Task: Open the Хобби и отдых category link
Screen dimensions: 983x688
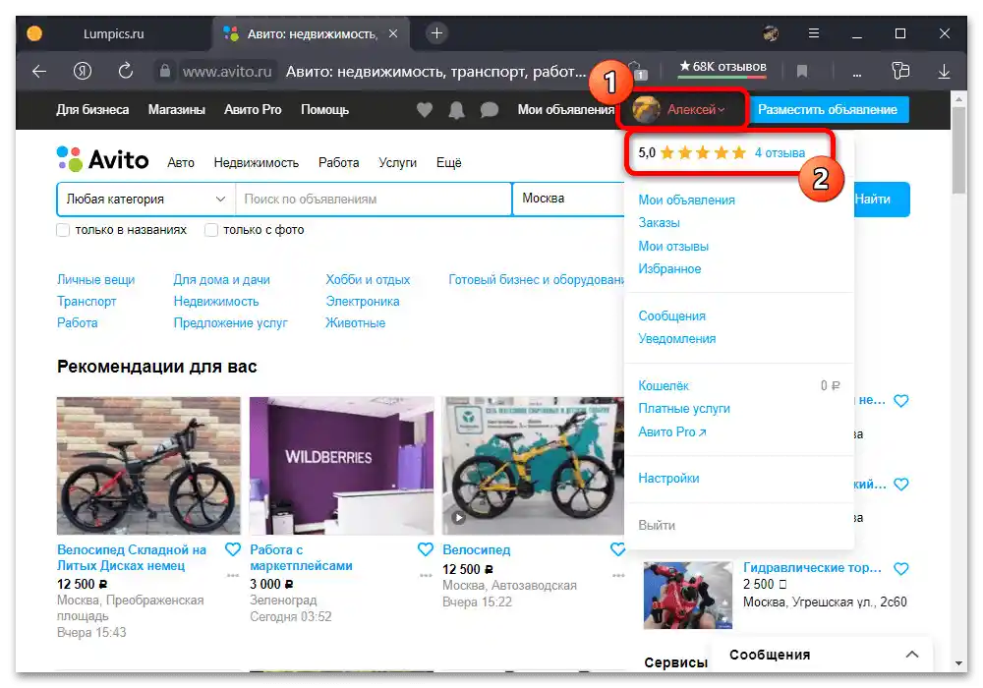Action: click(x=368, y=280)
